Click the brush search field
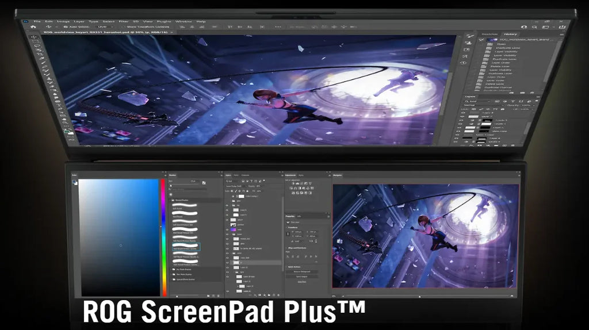Screen dimensions: 589x330 (x=189, y=189)
